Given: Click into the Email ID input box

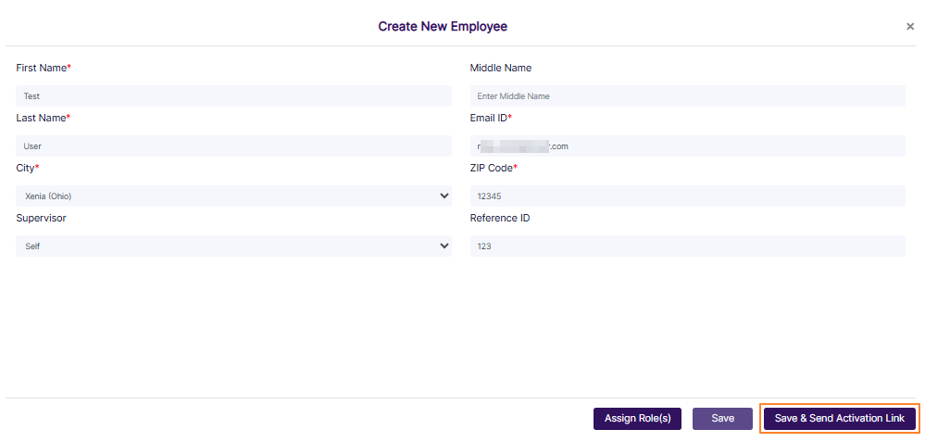Looking at the screenshot, I should click(687, 146).
